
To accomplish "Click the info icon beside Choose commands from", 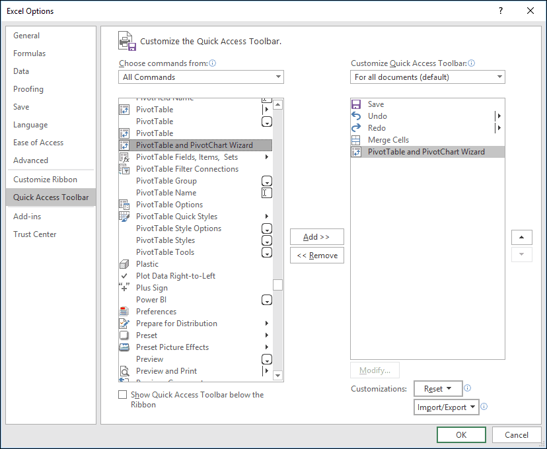I will point(213,63).
